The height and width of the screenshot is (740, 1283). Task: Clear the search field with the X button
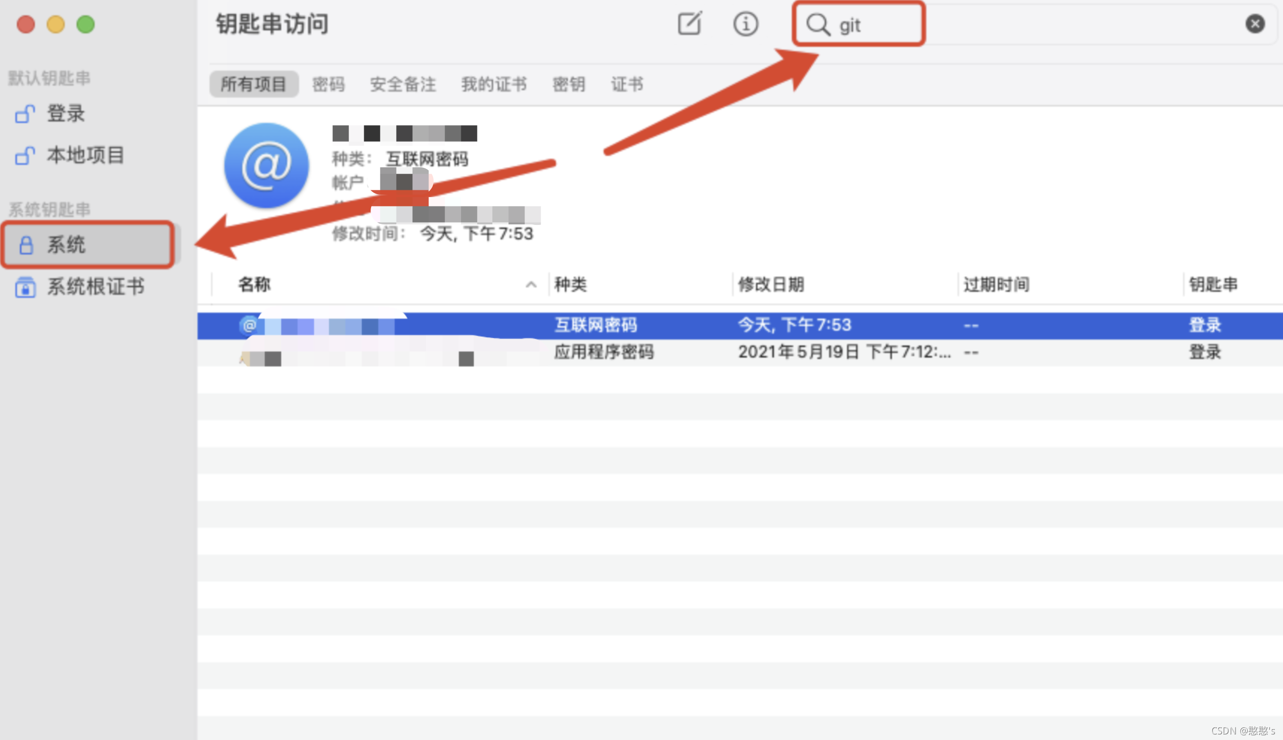point(1255,23)
